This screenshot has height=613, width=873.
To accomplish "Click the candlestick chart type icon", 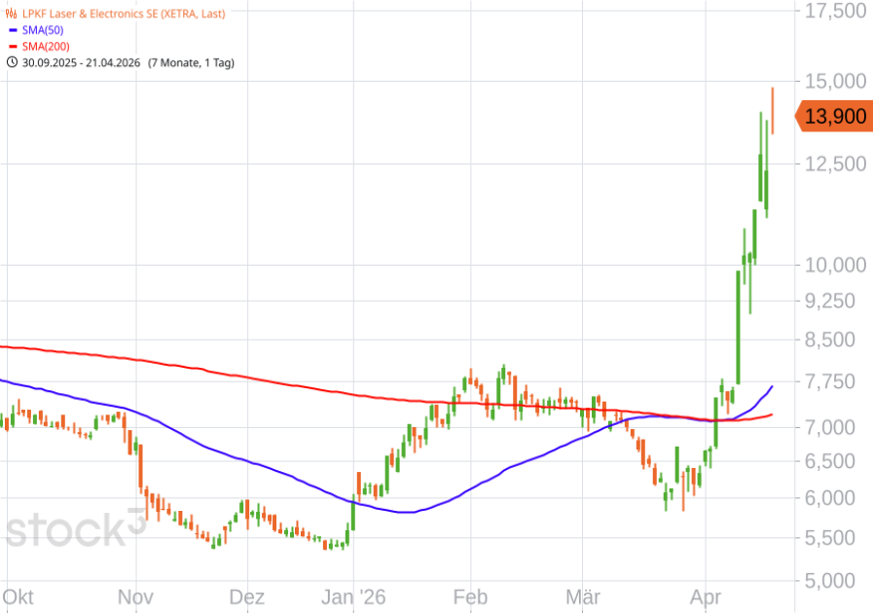I will click(11, 13).
